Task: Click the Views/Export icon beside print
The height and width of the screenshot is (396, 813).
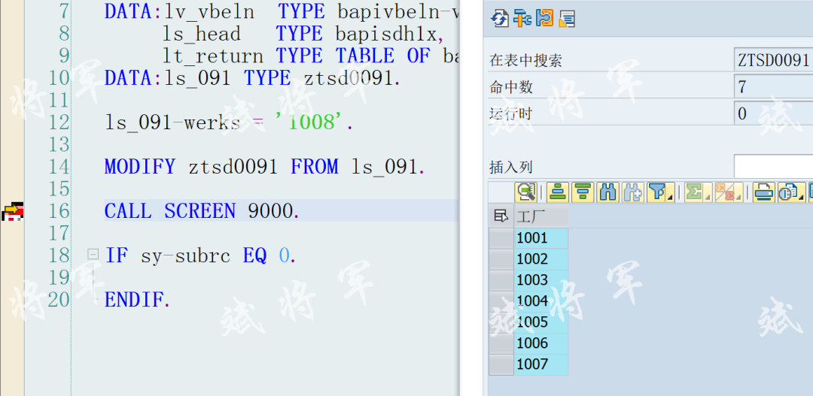Action: point(787,192)
